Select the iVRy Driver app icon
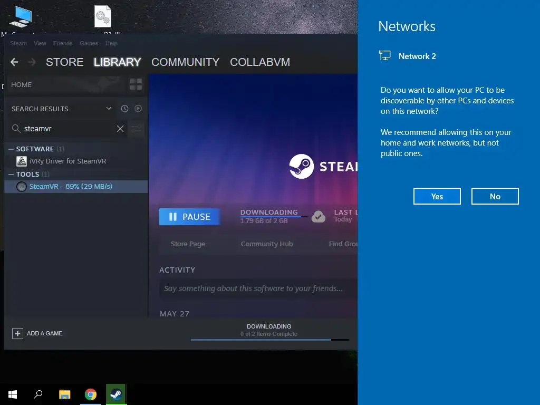Image resolution: width=540 pixels, height=405 pixels. pyautogui.click(x=21, y=161)
